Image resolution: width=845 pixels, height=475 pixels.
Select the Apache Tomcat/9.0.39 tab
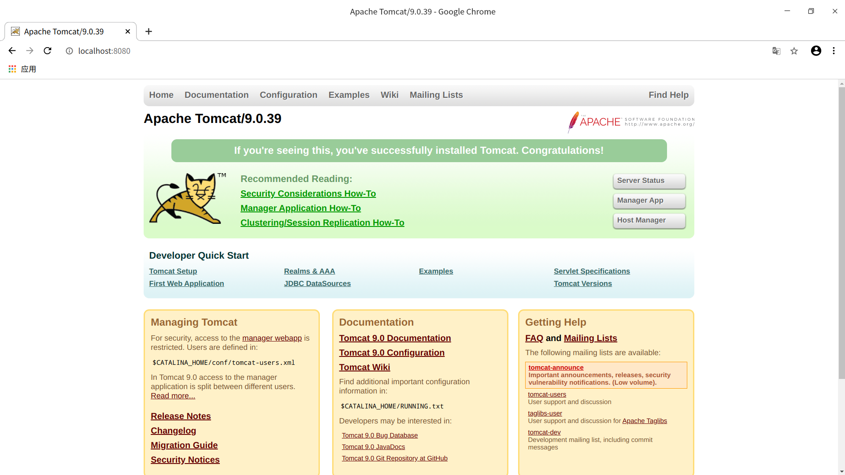click(70, 31)
